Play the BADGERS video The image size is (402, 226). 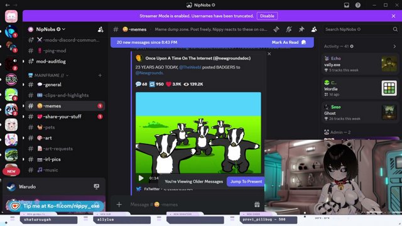point(141,178)
